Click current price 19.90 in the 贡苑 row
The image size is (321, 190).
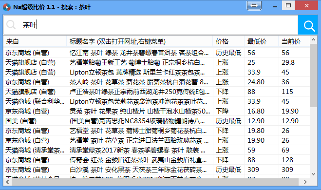click(290, 111)
